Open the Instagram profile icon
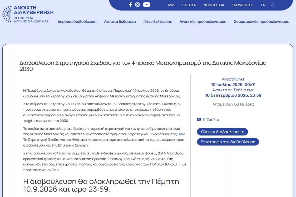Image resolution: width=296 pixels, height=197 pixels. pos(138,4)
